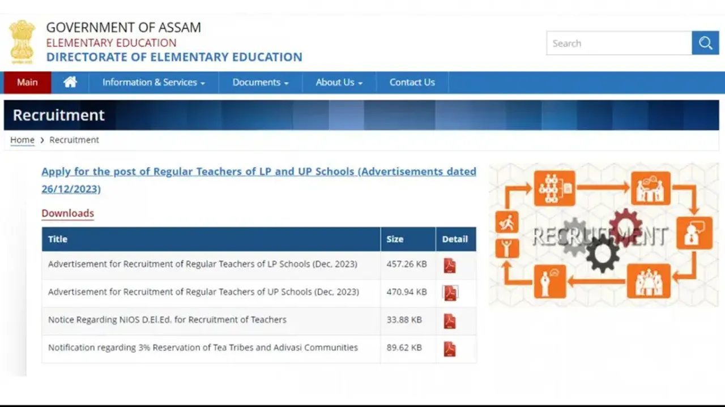
Task: Expand the Information & Services dropdown
Action: coord(153,82)
